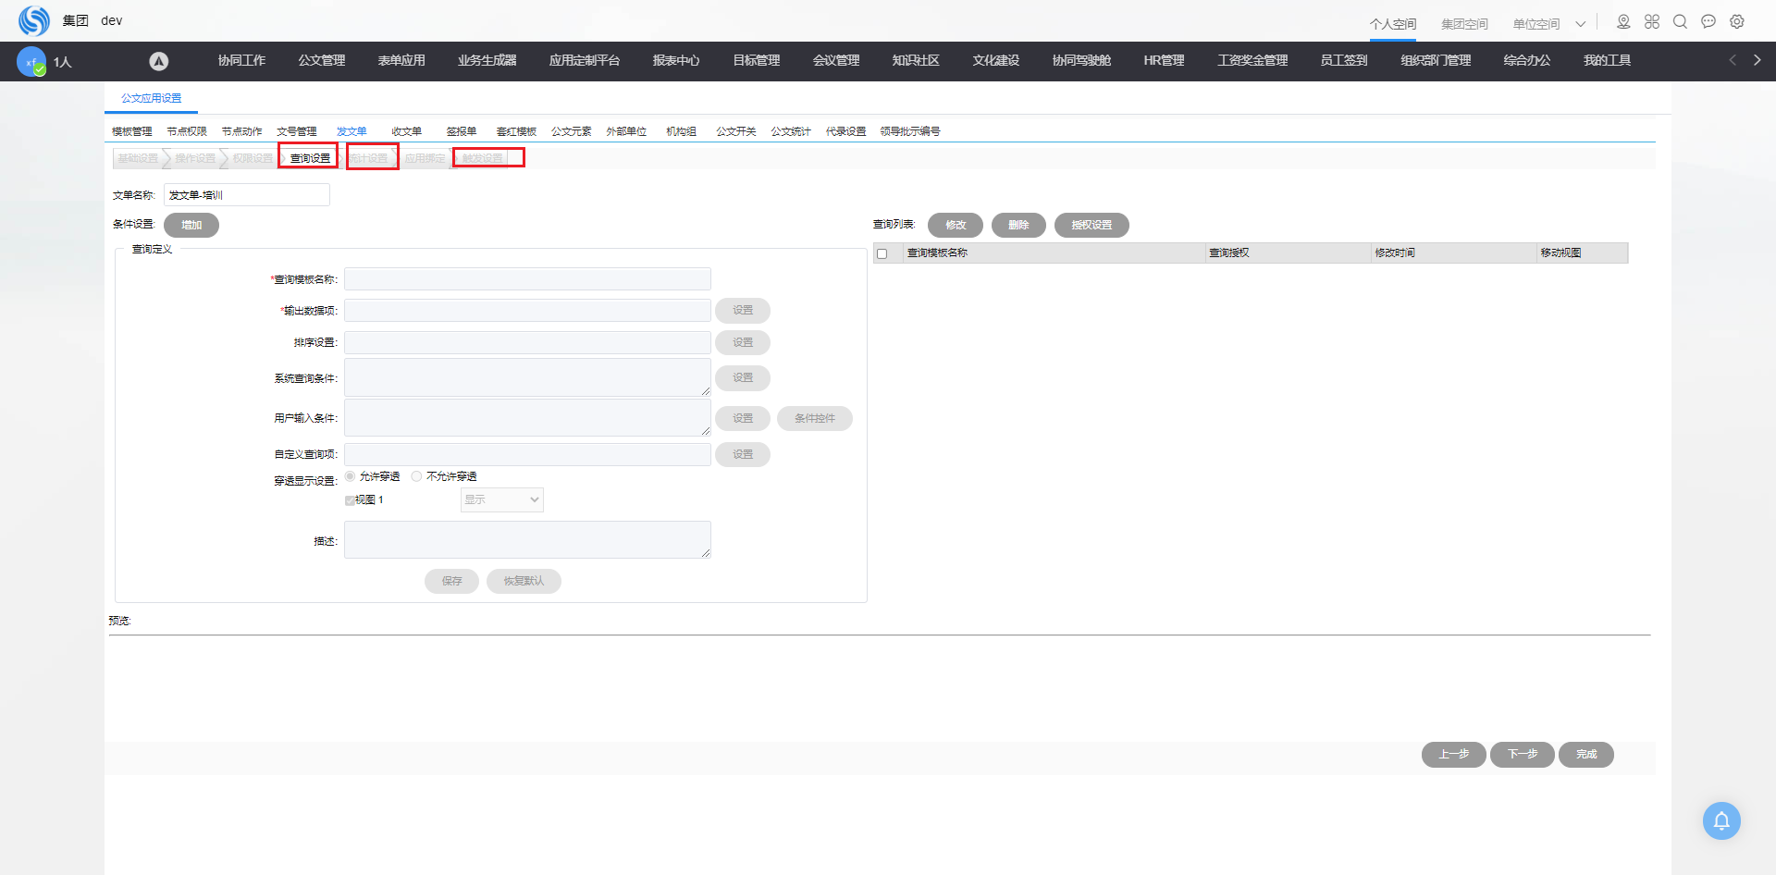
Task: Open 表单应用 in the navigation bar
Action: pos(401,61)
